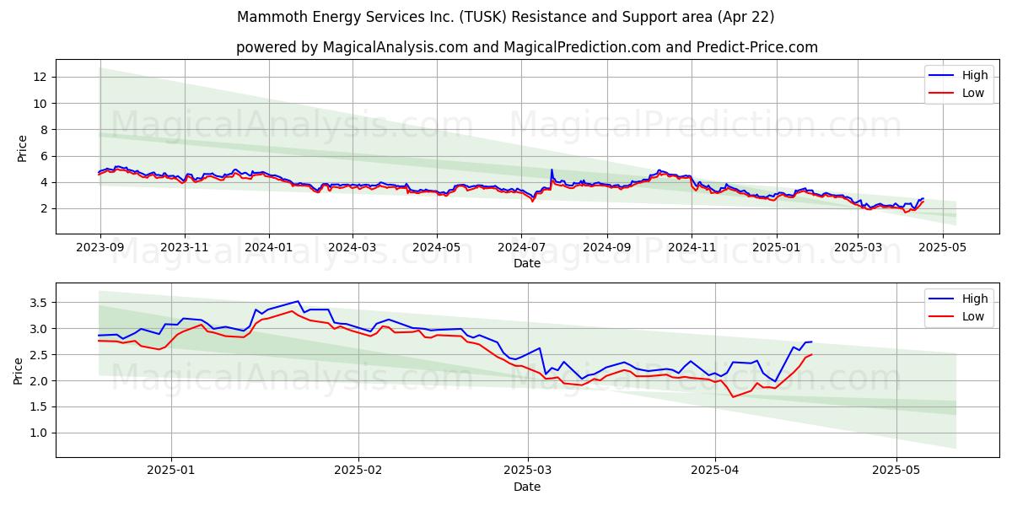Click the '1.0' bottom y-axis tick label
The height and width of the screenshot is (506, 1012).
(40, 433)
